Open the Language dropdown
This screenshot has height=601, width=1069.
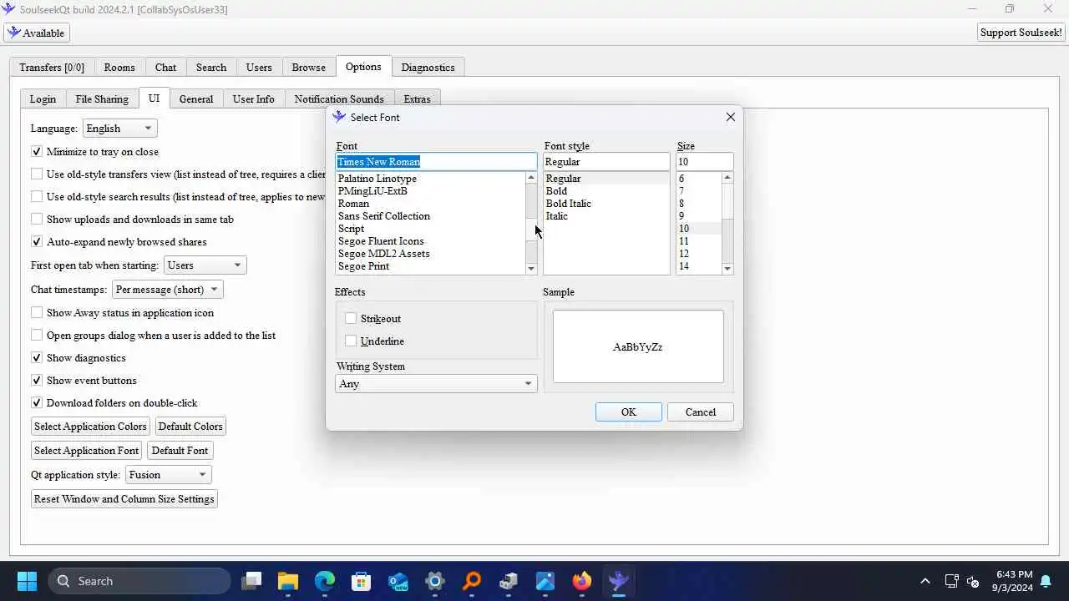[x=120, y=129]
